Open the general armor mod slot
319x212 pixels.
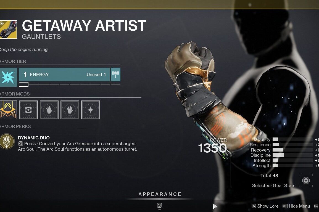(28, 110)
